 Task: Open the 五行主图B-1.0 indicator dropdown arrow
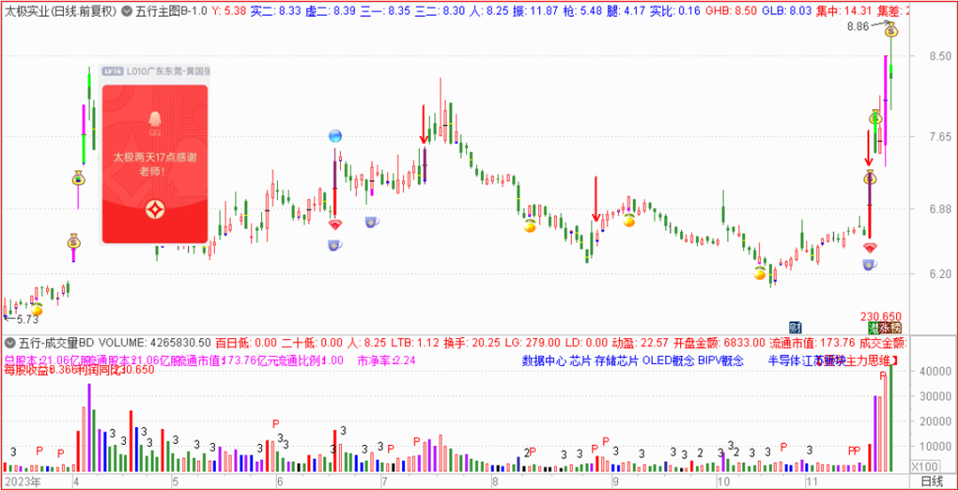tap(126, 11)
